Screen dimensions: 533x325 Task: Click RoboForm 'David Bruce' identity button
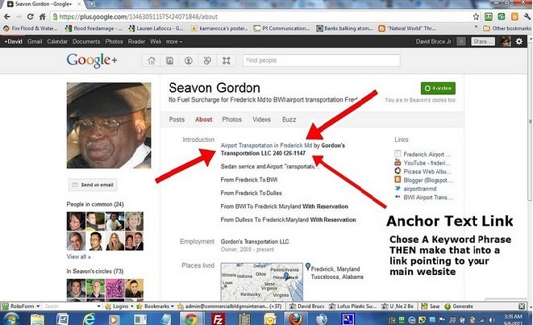coord(306,306)
